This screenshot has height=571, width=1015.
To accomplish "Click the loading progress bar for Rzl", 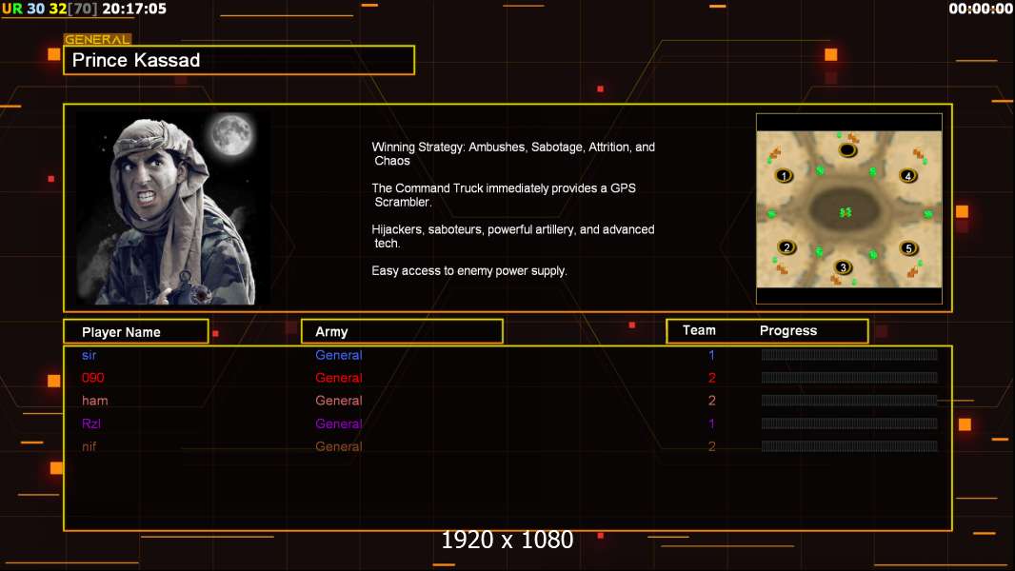I will click(x=849, y=423).
